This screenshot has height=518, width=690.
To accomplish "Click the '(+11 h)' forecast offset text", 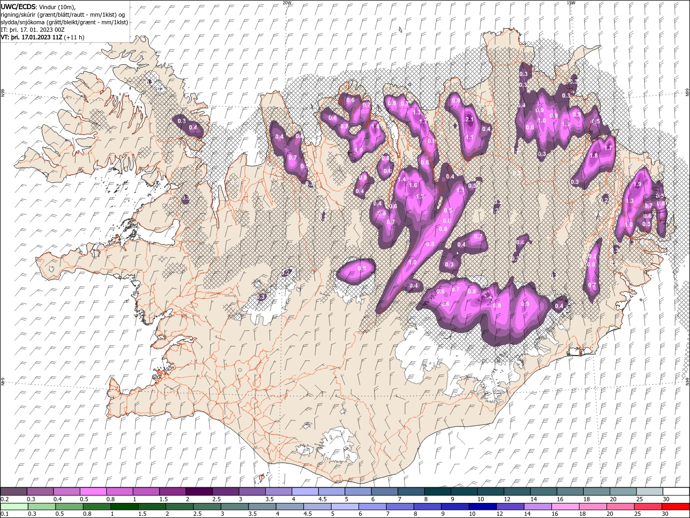I will point(74,37).
